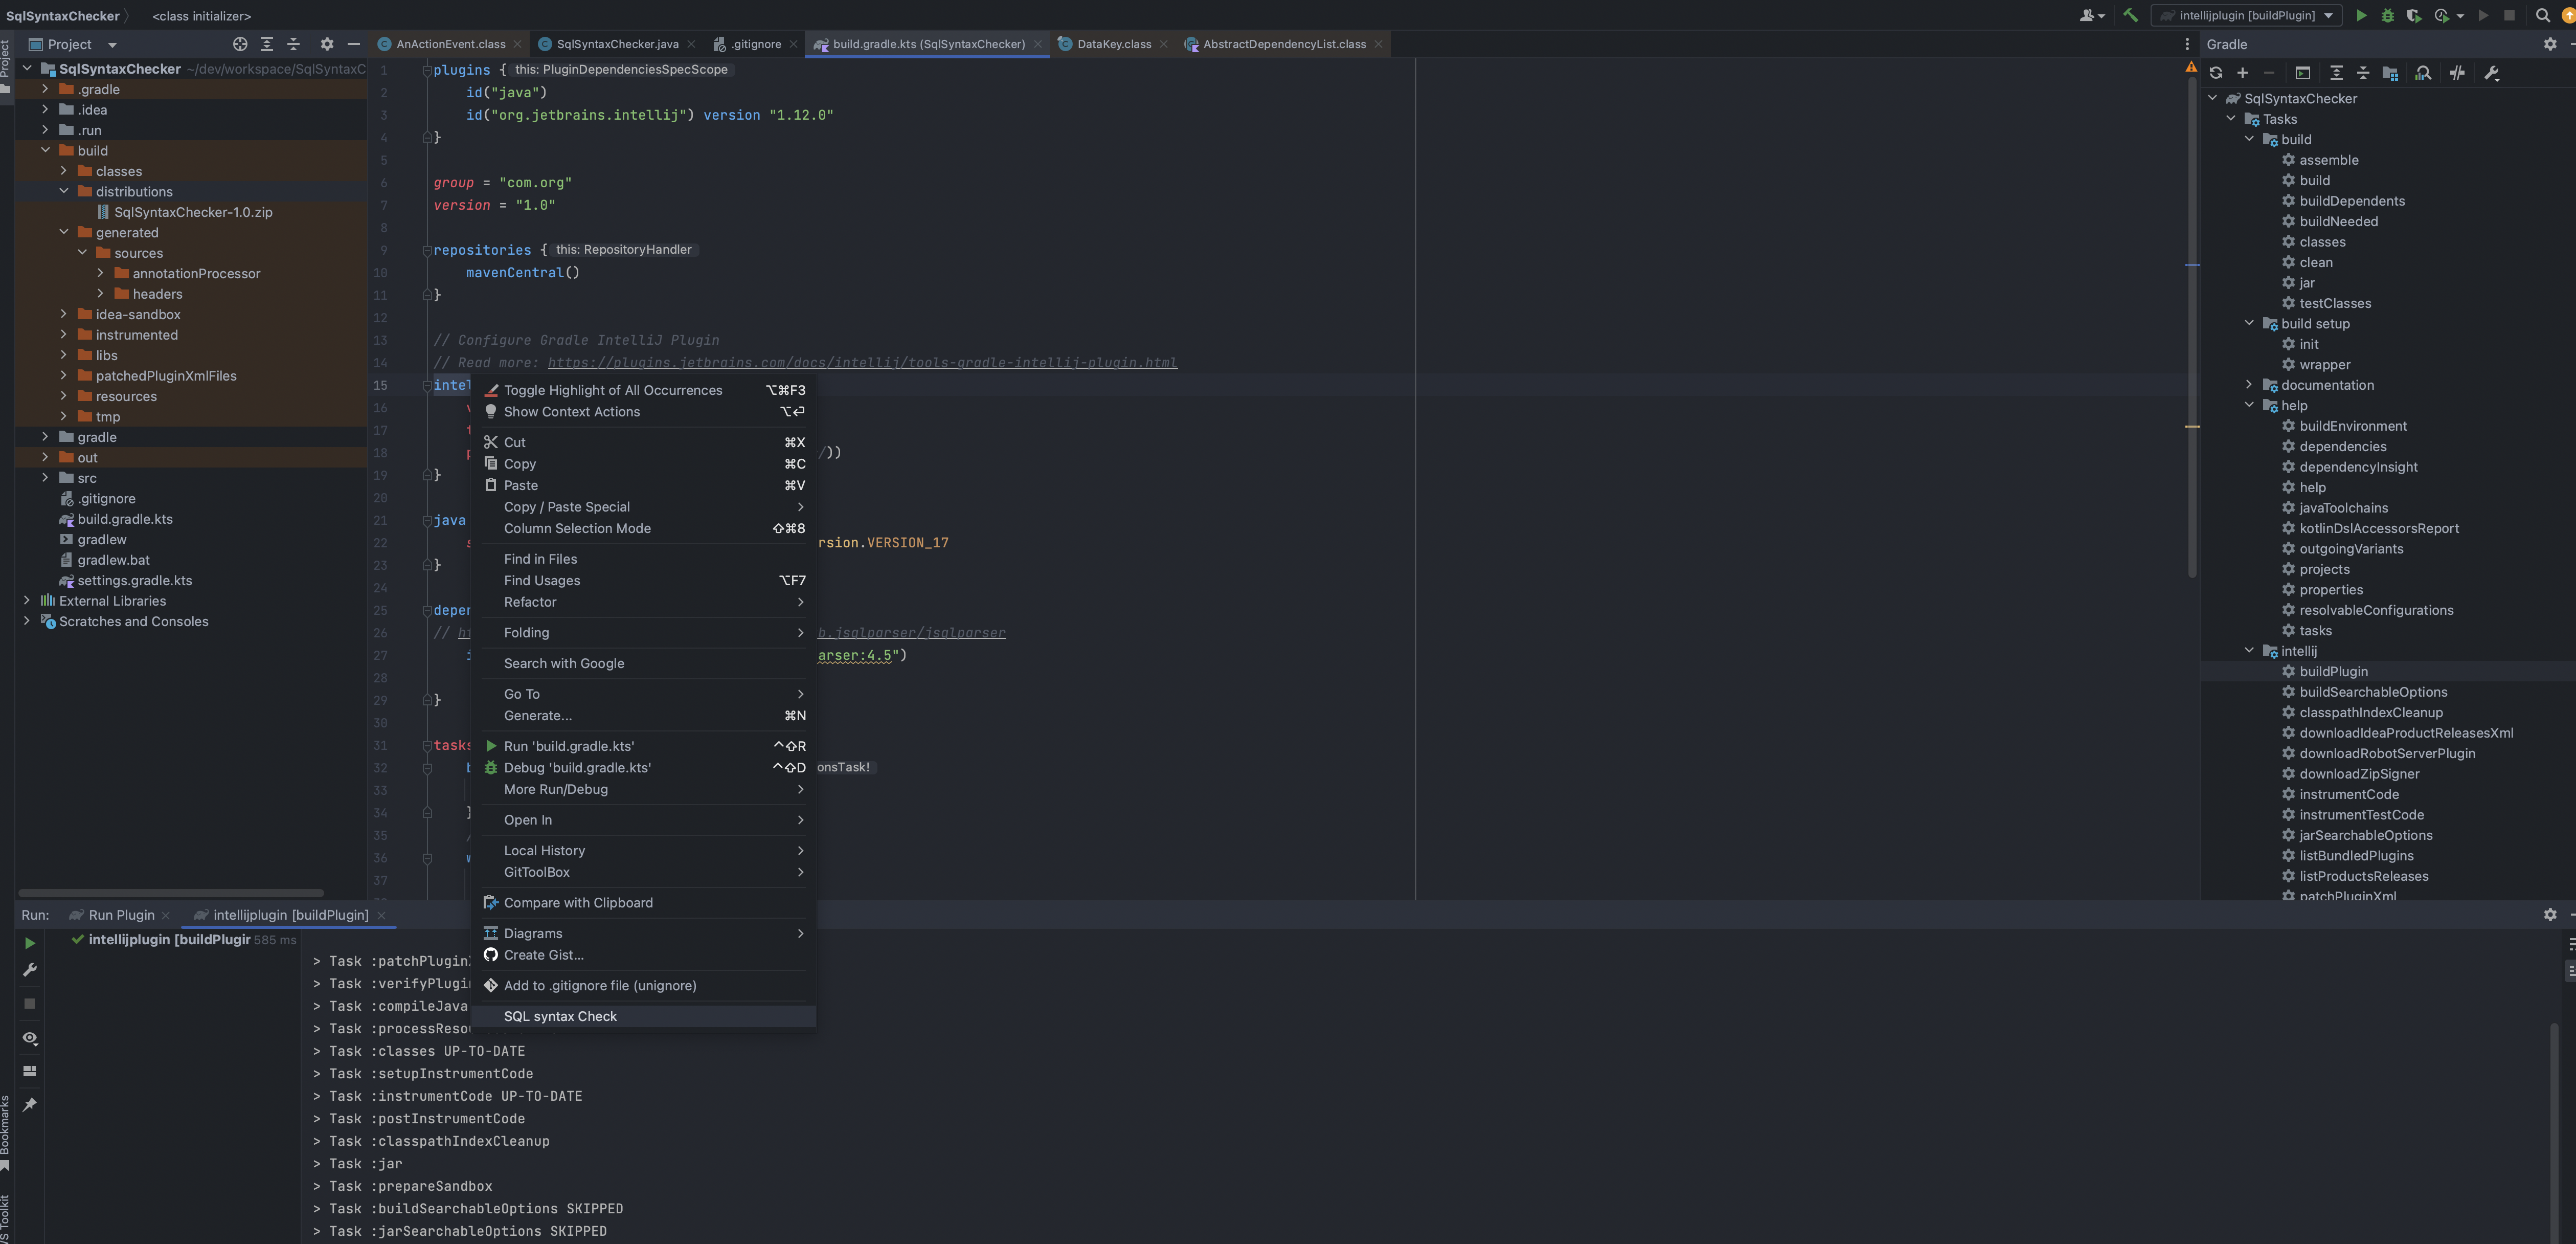
Task: Expand the documentation node in Gradle tasks
Action: (2249, 385)
